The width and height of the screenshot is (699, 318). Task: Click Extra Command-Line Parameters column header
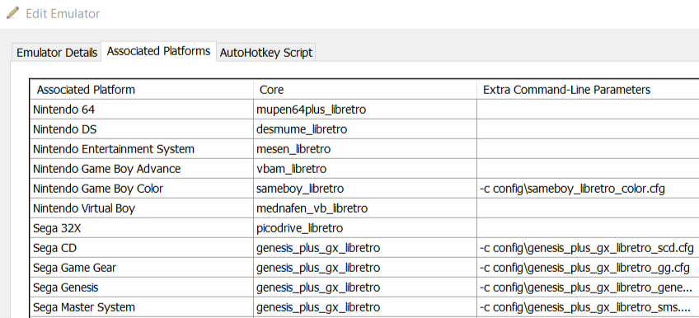pyautogui.click(x=588, y=90)
